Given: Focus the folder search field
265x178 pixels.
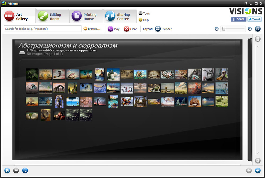Looking at the screenshot, I should click(43, 29).
